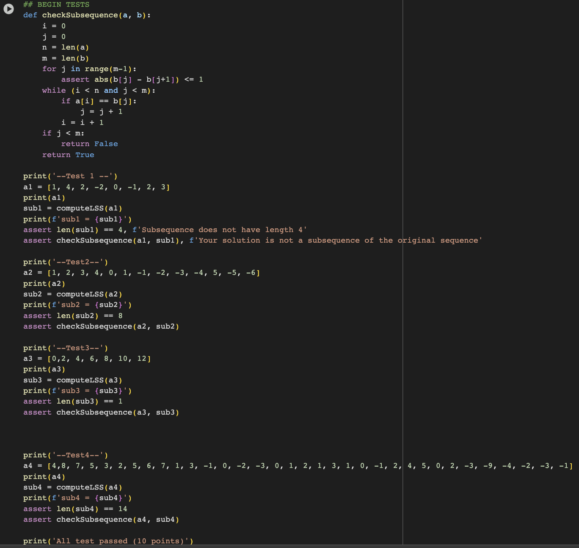
Task: Click the 'while (i < n and j < m):' line
Action: click(99, 91)
